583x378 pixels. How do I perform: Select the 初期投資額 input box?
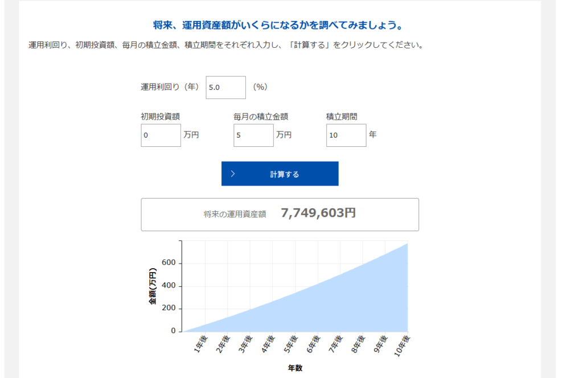click(161, 135)
